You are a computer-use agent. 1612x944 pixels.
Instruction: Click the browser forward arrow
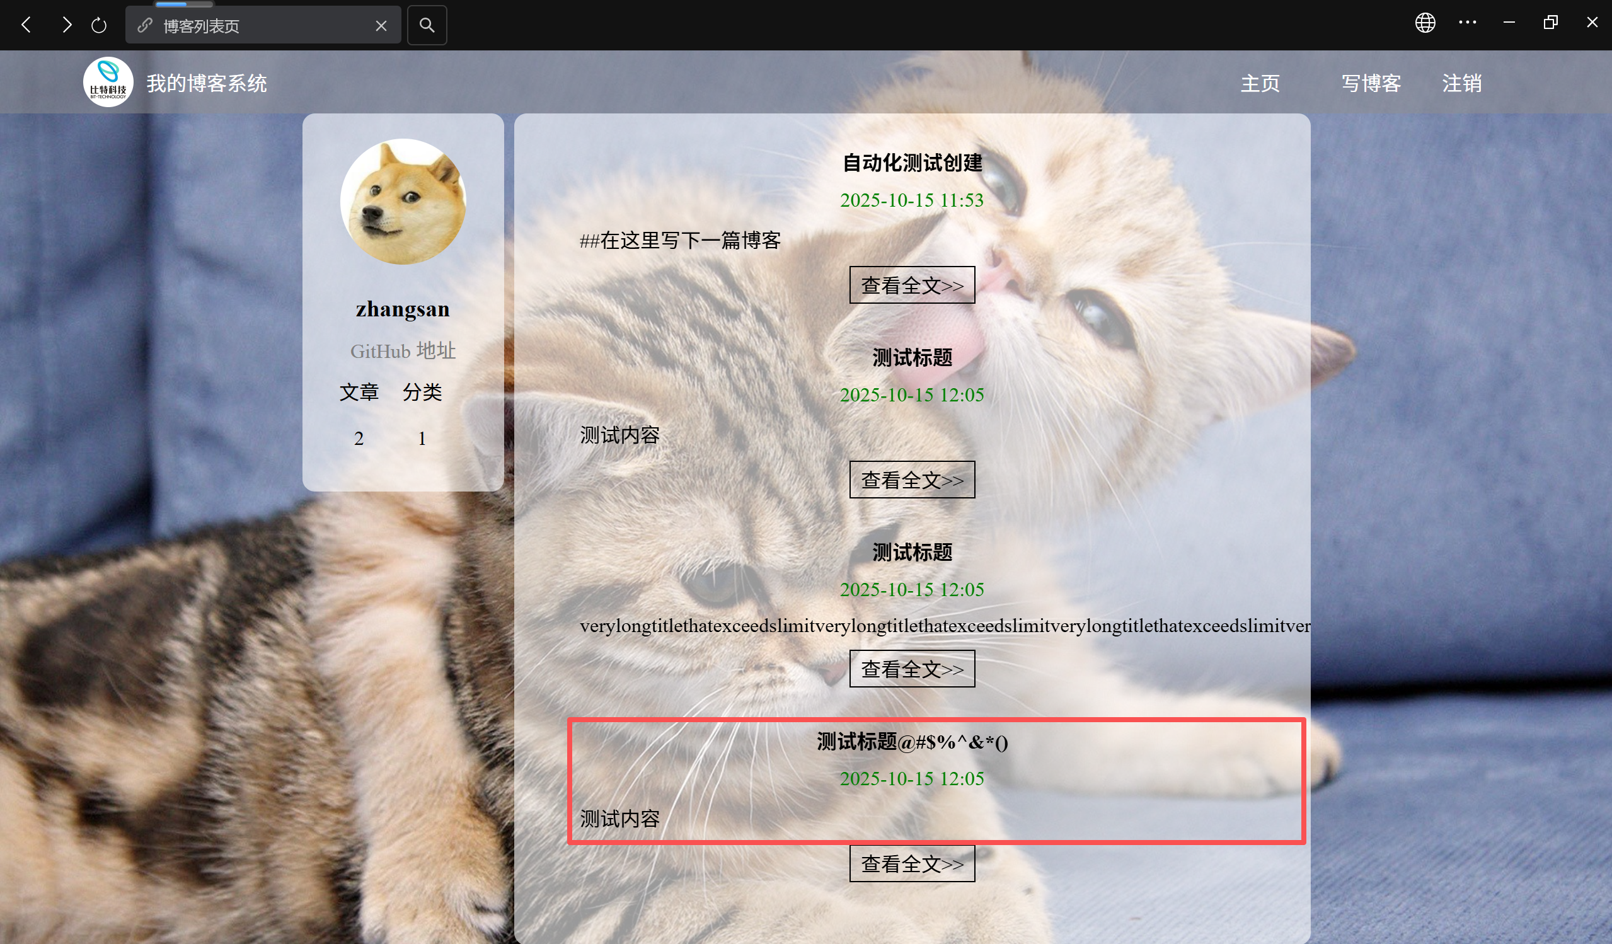(67, 25)
